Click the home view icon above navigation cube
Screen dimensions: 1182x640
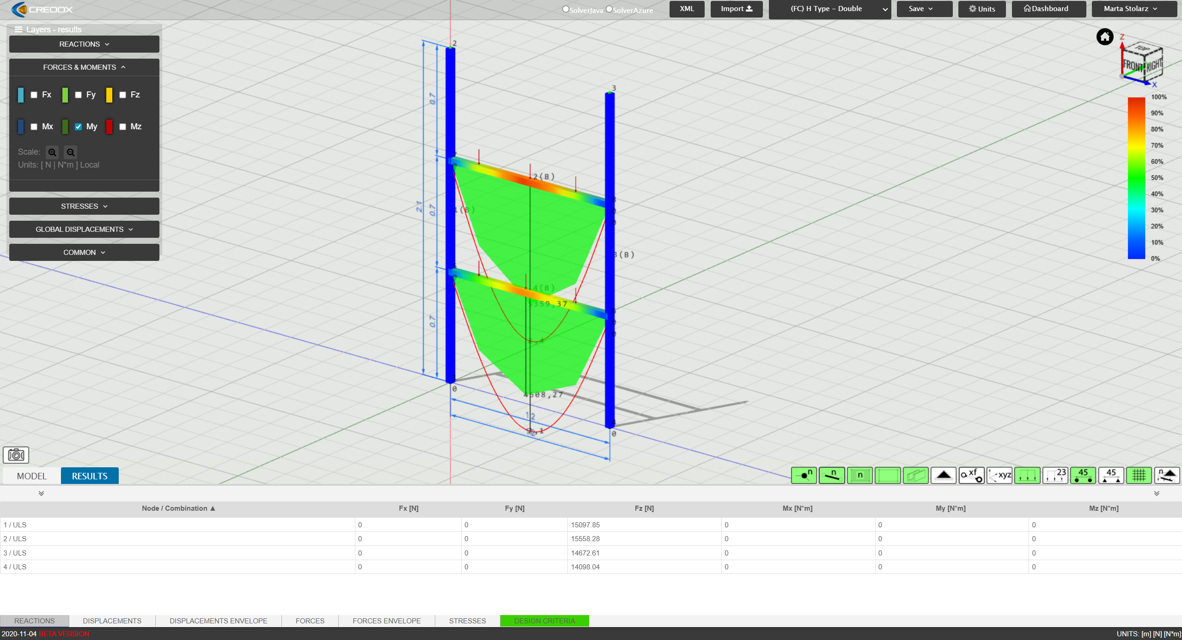pos(1104,36)
